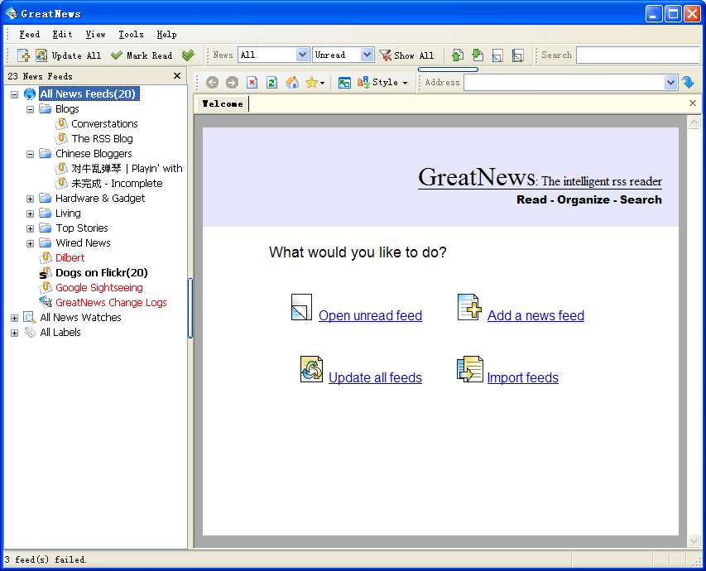Click the Update All toolbar button
This screenshot has width=706, height=571.
tap(69, 55)
